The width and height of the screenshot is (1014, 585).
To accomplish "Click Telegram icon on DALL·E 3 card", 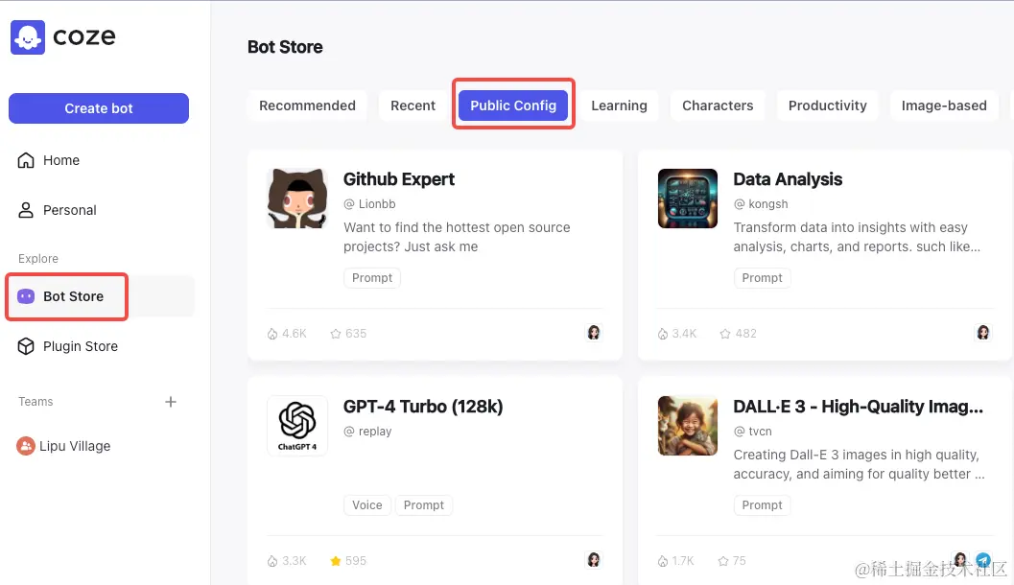I will 983,560.
